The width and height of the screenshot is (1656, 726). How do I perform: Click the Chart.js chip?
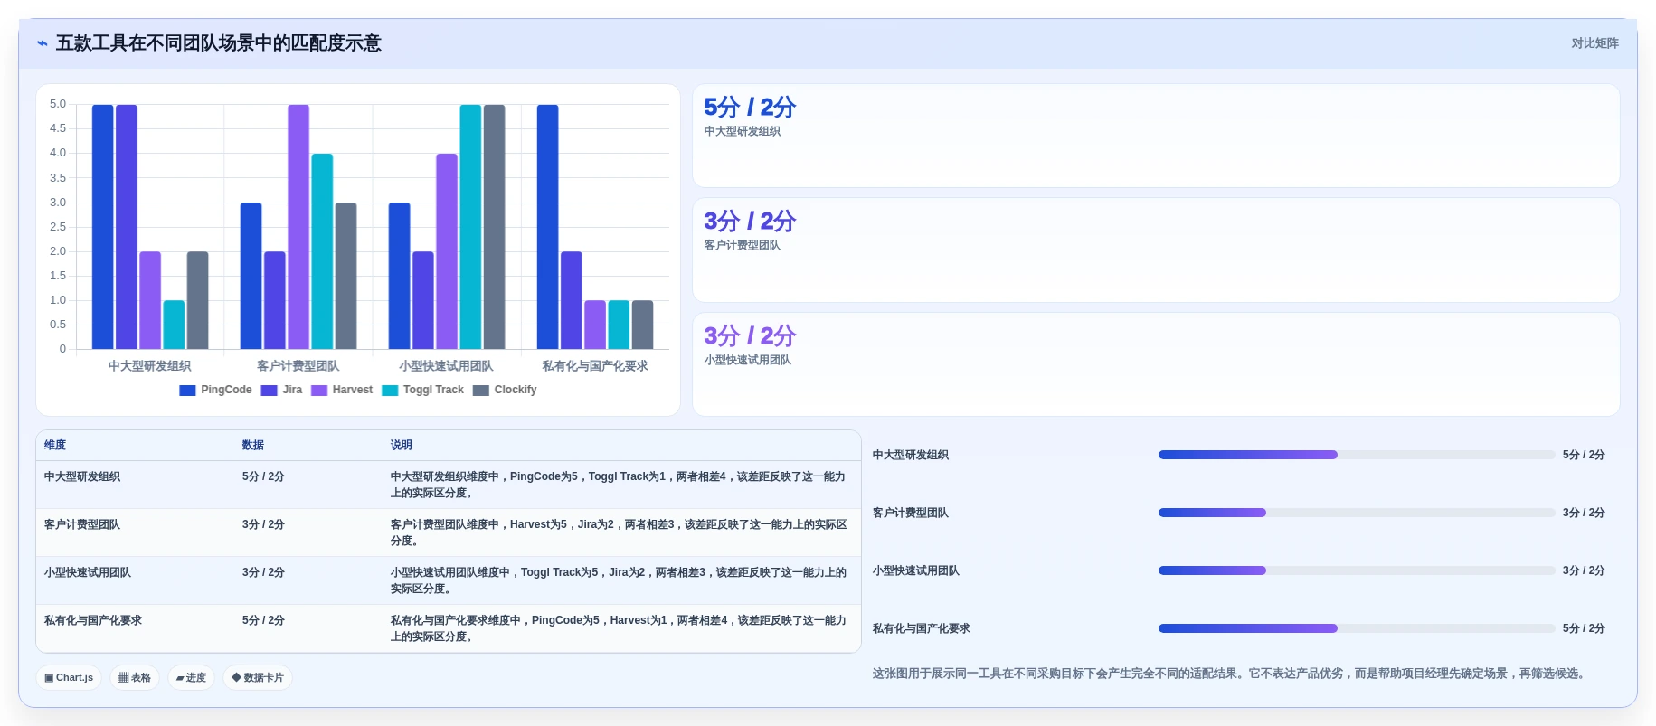pyautogui.click(x=69, y=677)
